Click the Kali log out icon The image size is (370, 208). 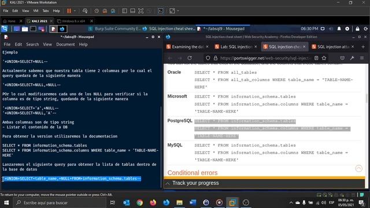(366, 28)
